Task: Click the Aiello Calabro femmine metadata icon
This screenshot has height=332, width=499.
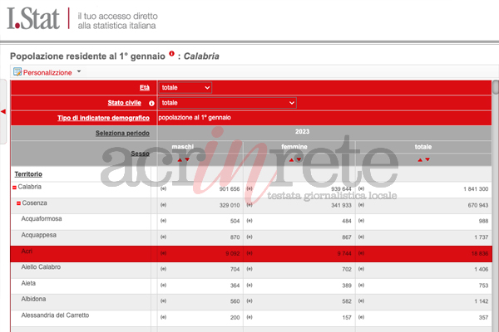Action: 249,269
